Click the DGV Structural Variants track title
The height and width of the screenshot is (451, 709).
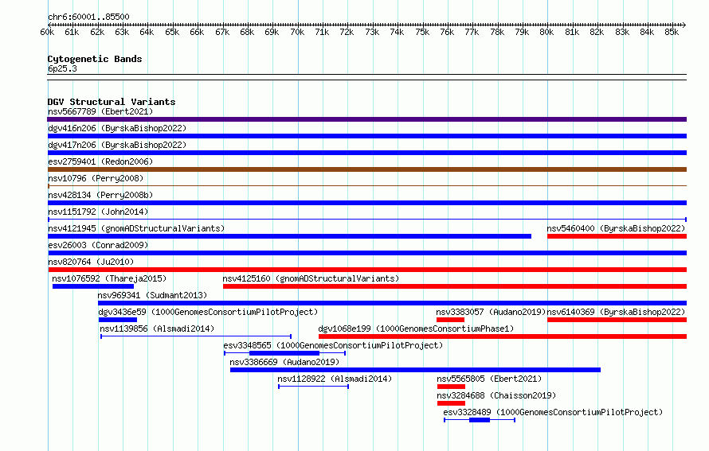coord(112,102)
